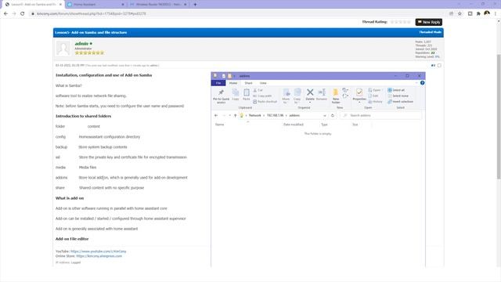The height and width of the screenshot is (282, 501).
Task: Click the New Reply button
Action: click(x=429, y=22)
